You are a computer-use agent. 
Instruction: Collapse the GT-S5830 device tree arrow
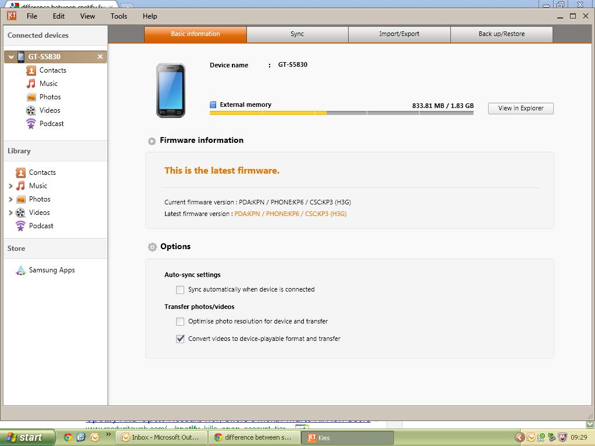(12, 57)
